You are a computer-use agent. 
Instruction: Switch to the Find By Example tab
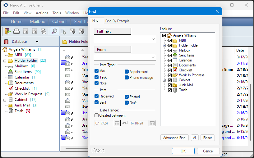(118, 21)
